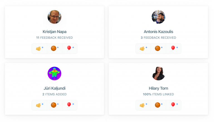Click the Hilary Torn name link

(x=158, y=88)
